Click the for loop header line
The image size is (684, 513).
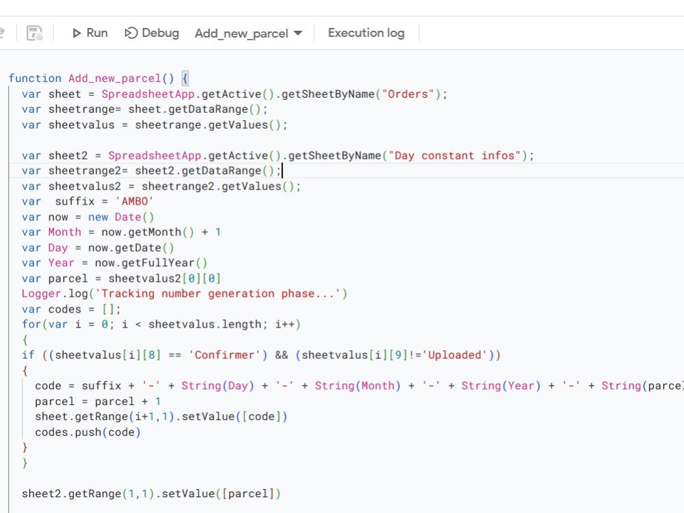(x=161, y=324)
